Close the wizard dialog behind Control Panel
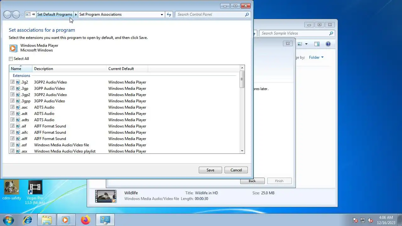The width and height of the screenshot is (402, 226). tap(288, 44)
